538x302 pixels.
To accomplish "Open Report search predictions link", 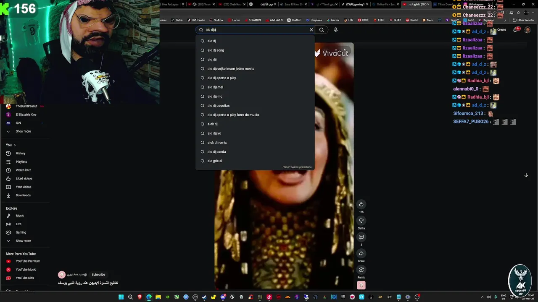I will tap(297, 167).
